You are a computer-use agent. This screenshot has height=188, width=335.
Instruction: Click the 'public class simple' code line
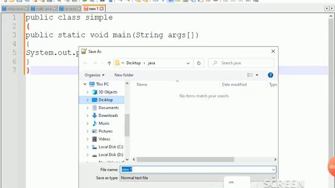(x=69, y=17)
